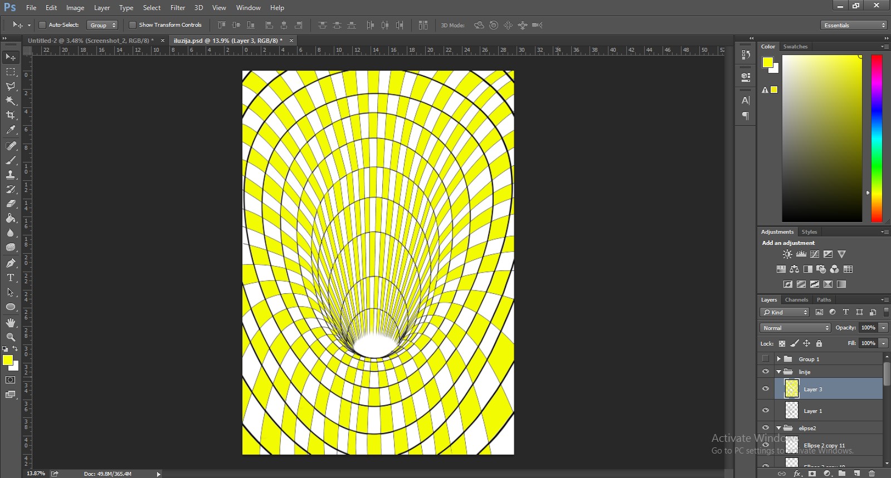The image size is (891, 478).
Task: Add Curves adjustment icon
Action: coord(815,254)
